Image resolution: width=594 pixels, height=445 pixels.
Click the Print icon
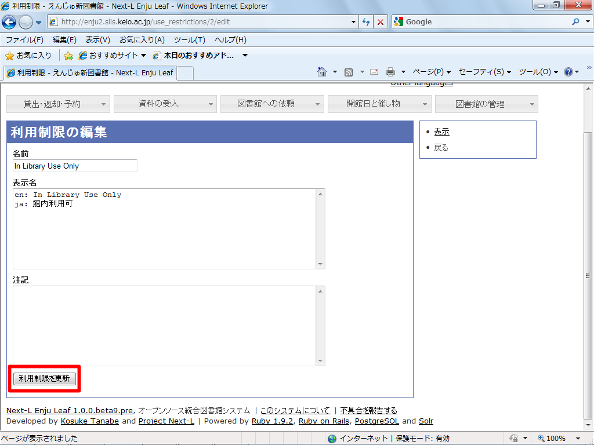click(x=390, y=72)
